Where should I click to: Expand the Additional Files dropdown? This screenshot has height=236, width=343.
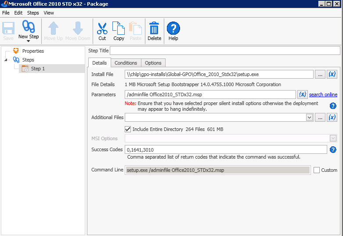coord(309,117)
